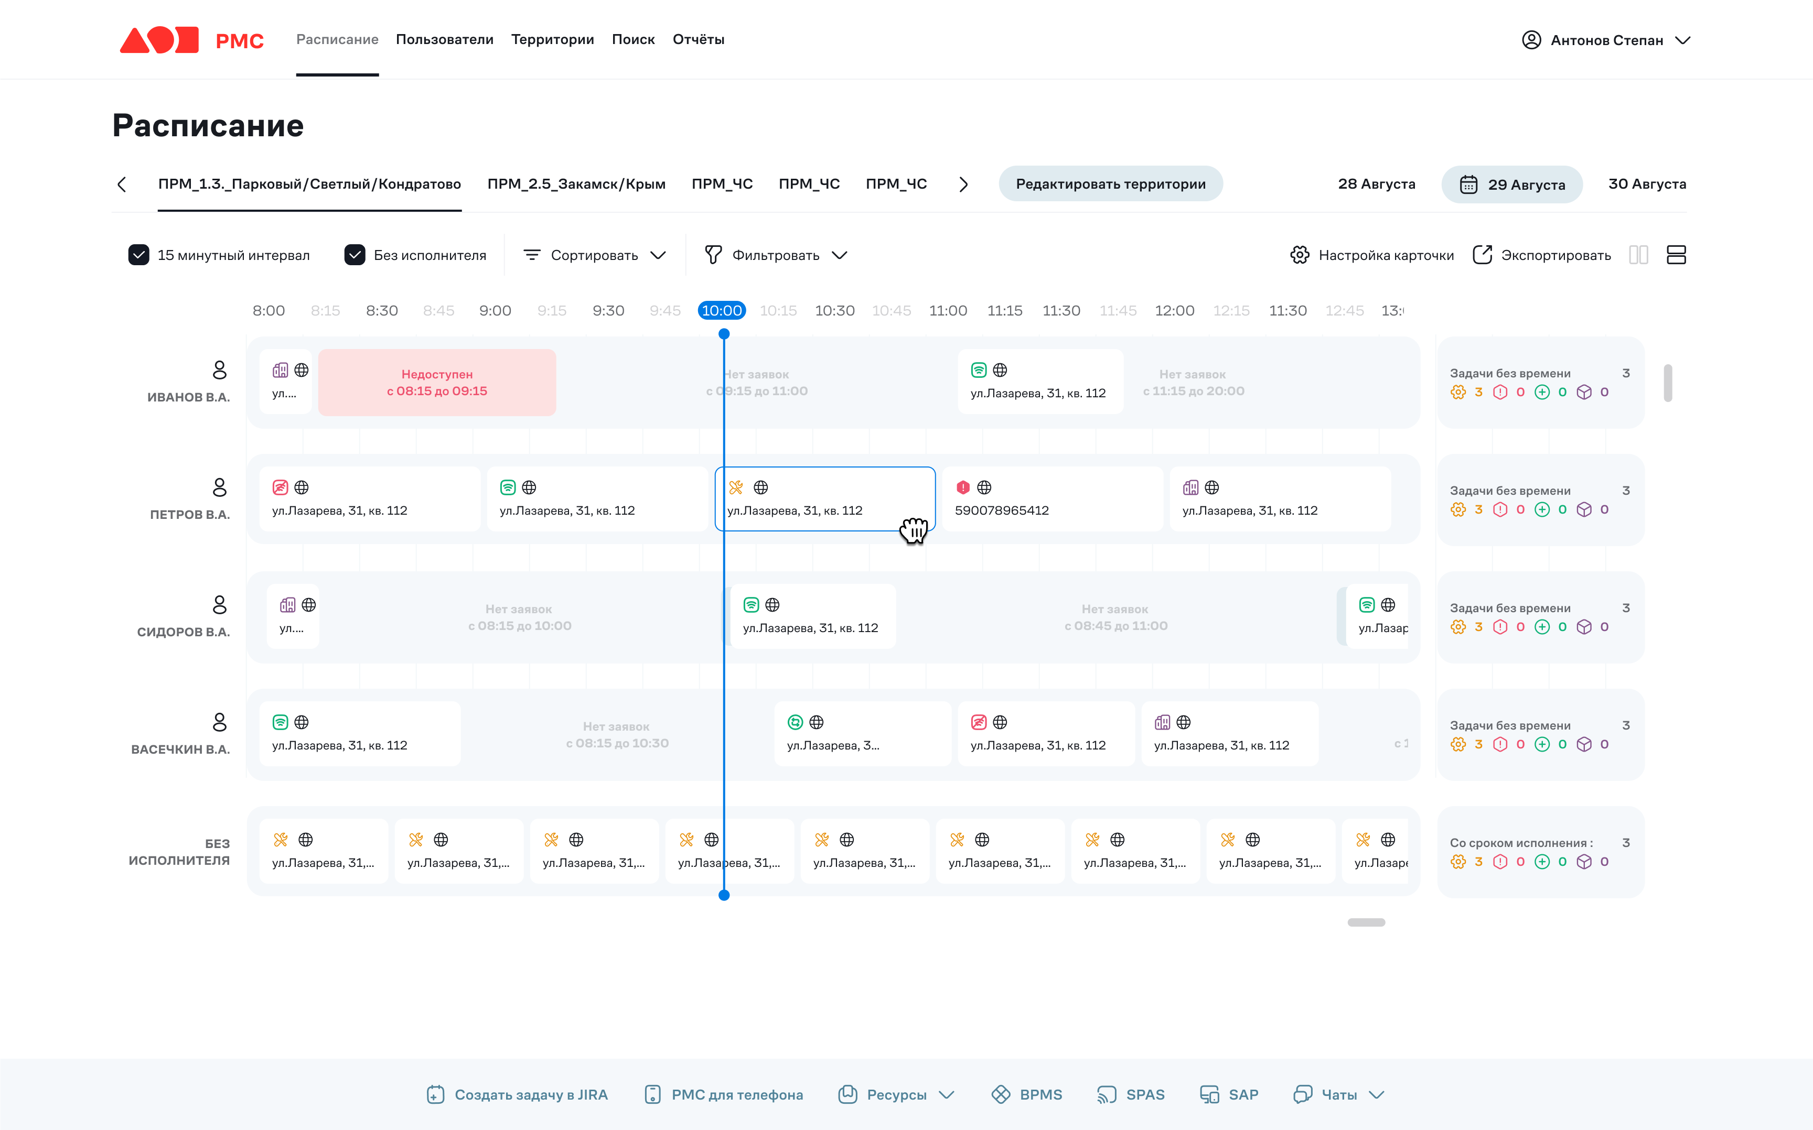The image size is (1813, 1130).
Task: Click the Редактировать территории button
Action: coord(1110,184)
